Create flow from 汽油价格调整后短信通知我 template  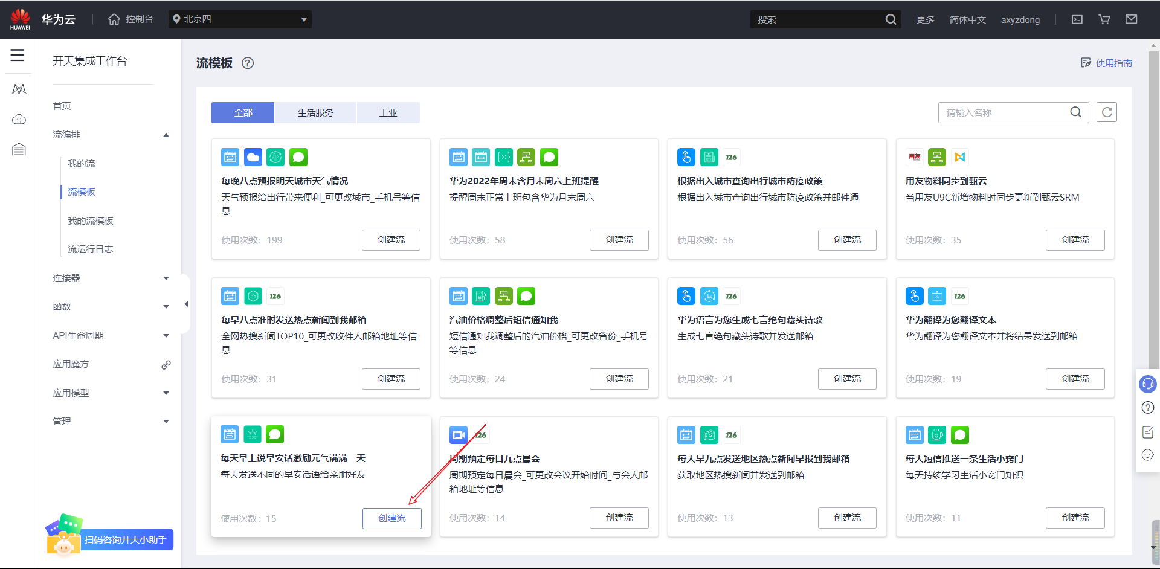[x=619, y=379]
